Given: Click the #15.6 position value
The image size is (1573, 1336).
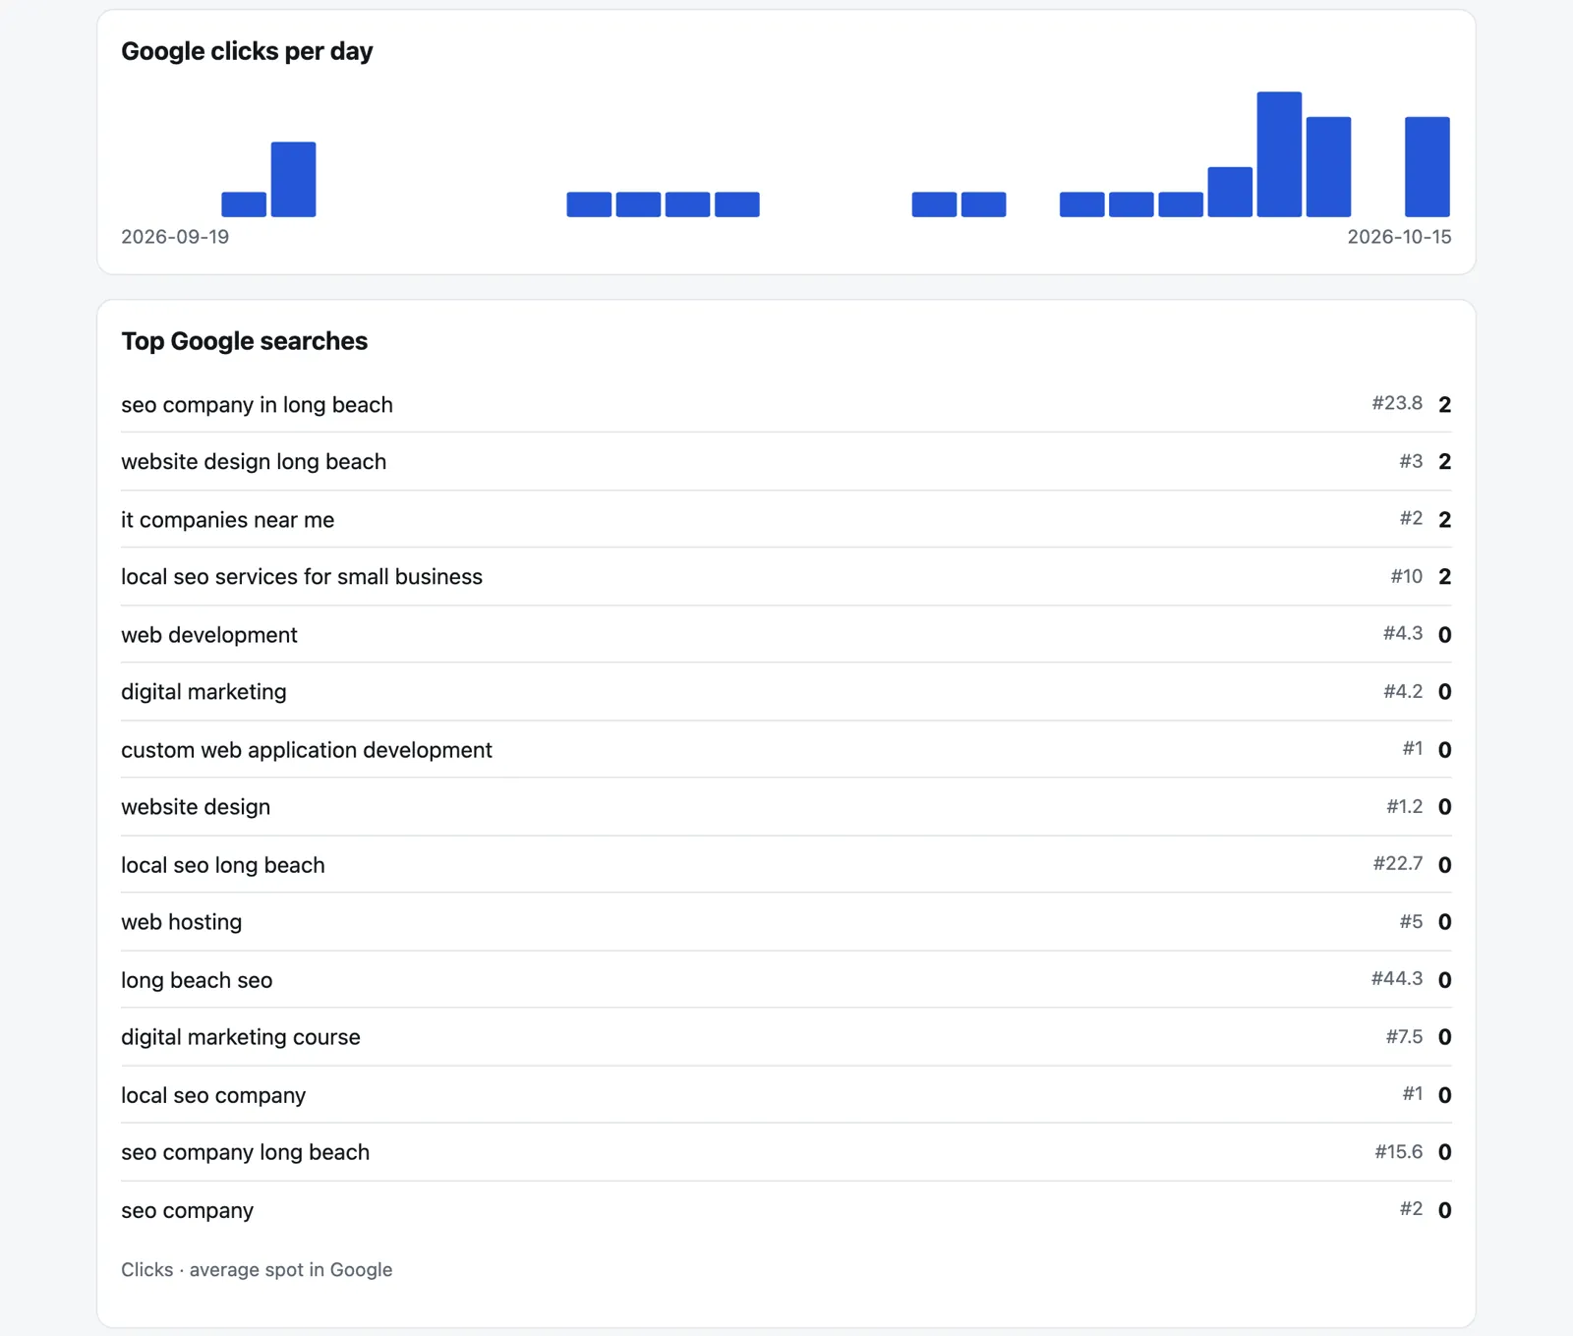Looking at the screenshot, I should [x=1399, y=1151].
